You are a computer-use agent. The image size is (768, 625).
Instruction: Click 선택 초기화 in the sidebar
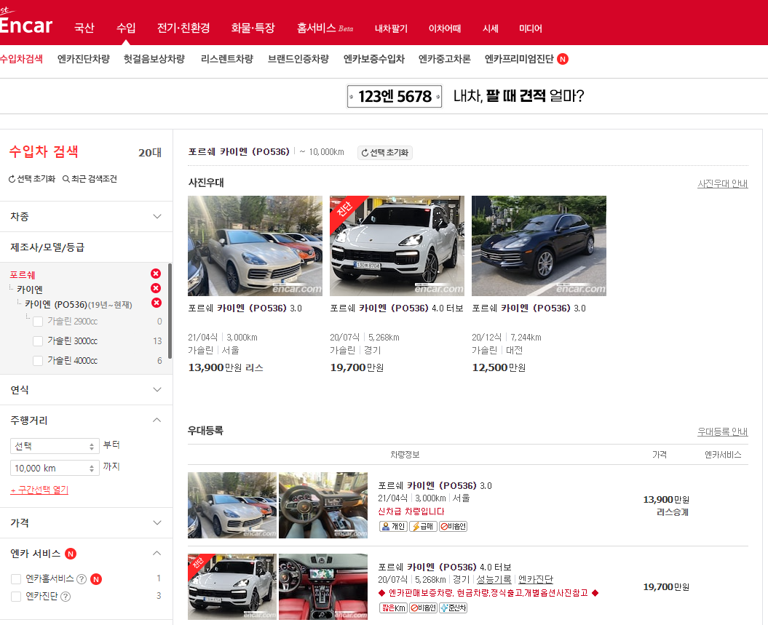pos(32,179)
